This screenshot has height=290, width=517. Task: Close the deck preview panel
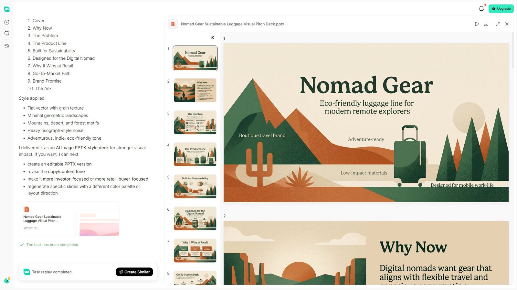pyautogui.click(x=507, y=24)
